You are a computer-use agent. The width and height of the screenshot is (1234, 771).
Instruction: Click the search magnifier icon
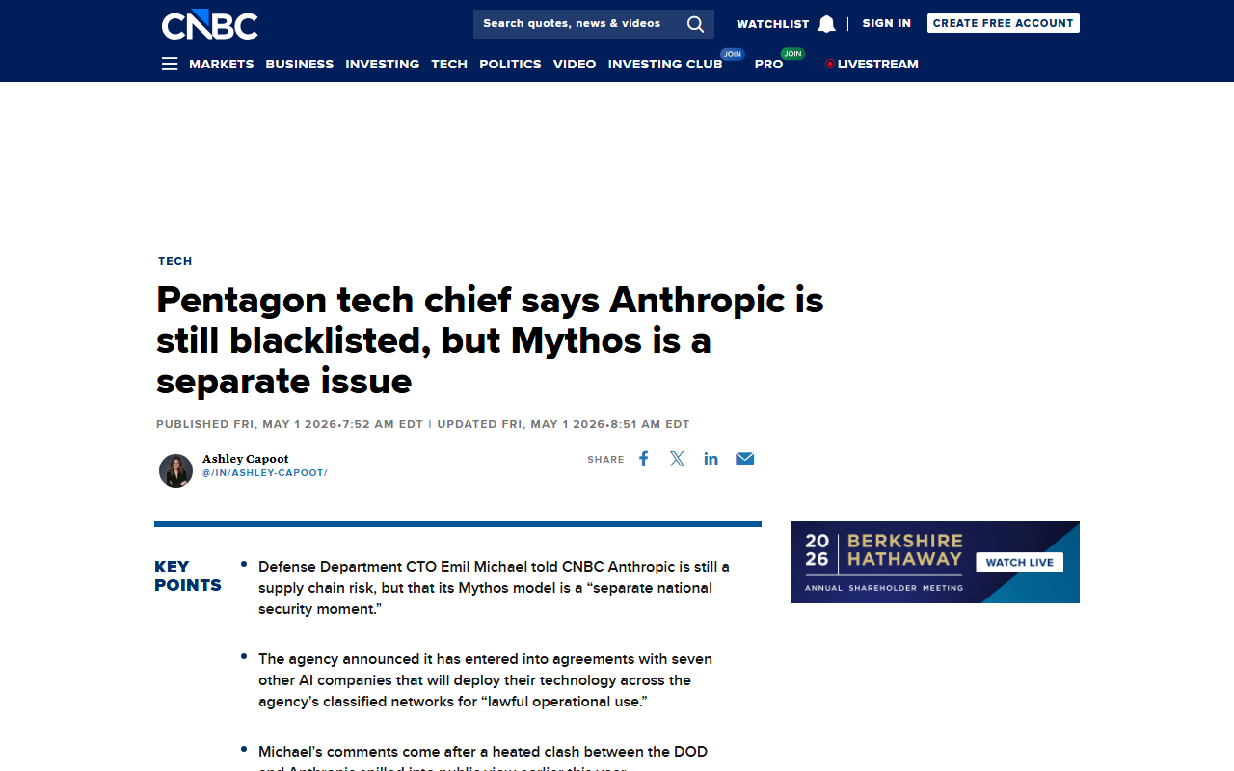click(695, 24)
